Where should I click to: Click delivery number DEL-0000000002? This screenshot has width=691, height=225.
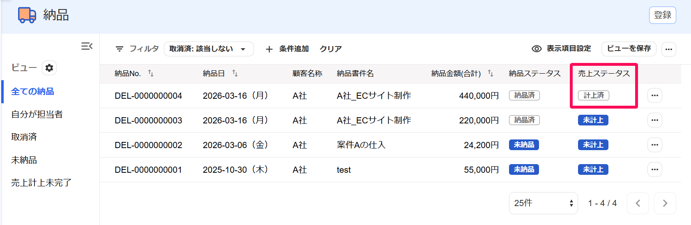pos(148,145)
